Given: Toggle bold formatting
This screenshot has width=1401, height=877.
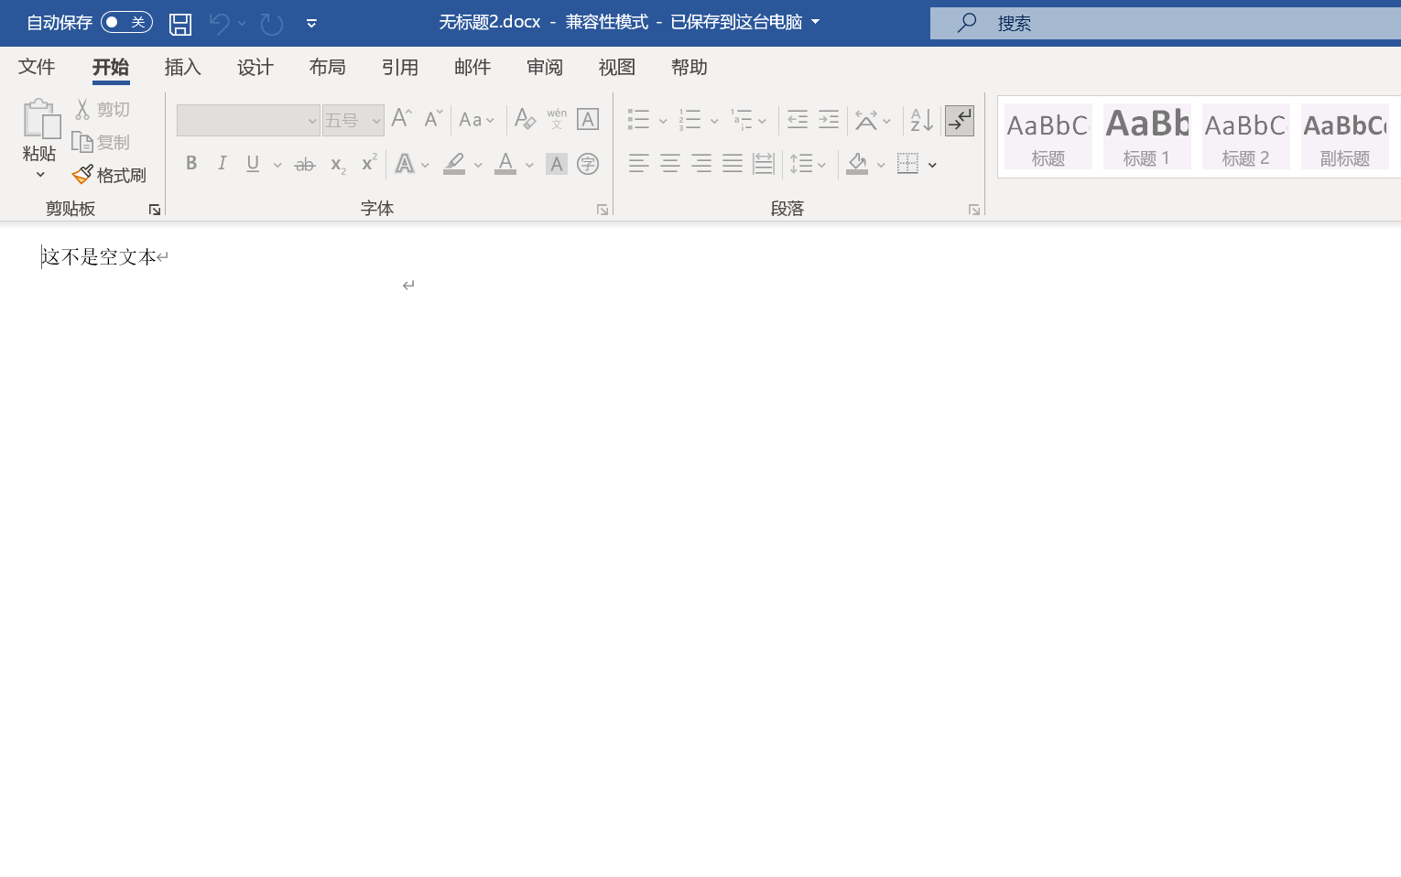Looking at the screenshot, I should [191, 164].
